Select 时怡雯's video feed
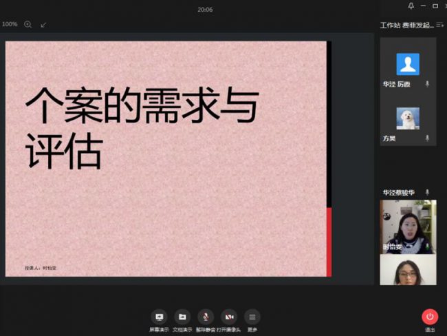447x336 pixels. click(x=408, y=227)
